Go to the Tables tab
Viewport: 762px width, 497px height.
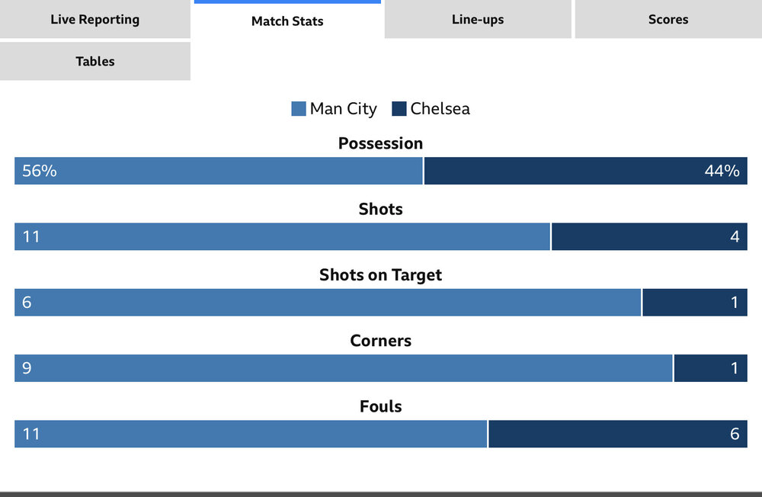pyautogui.click(x=94, y=61)
